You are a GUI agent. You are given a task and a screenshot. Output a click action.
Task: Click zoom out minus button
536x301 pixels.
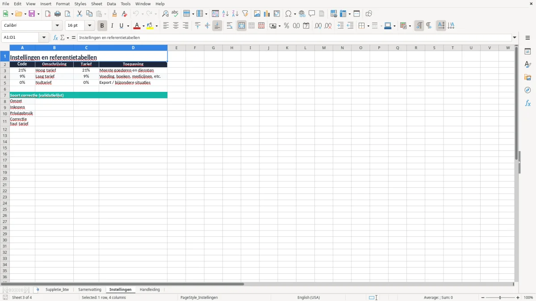[483, 297]
